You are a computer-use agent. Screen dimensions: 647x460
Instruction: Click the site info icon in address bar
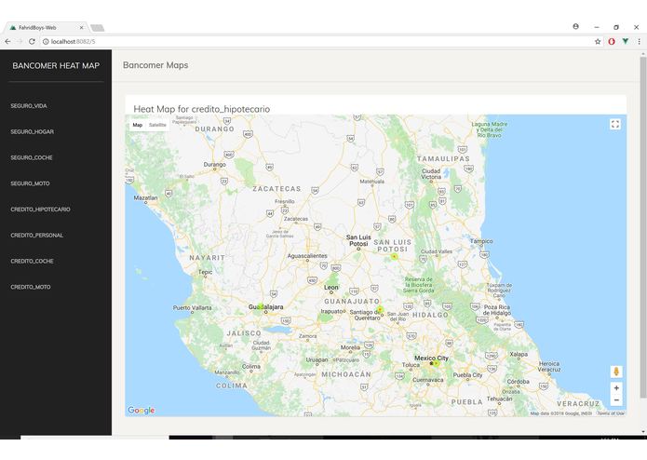[46, 41]
